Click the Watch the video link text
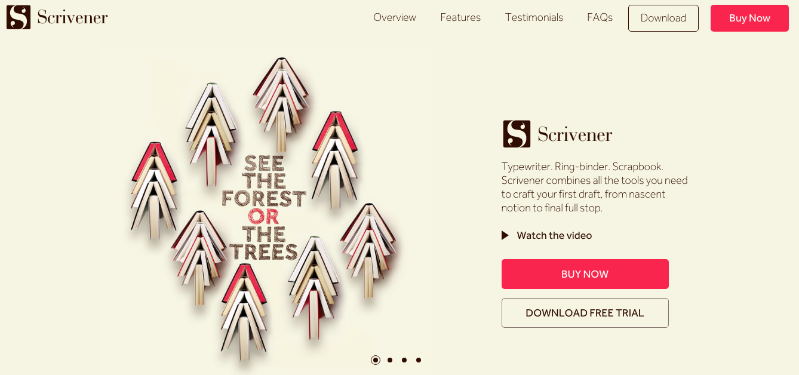Screen dimensions: 799x375 [x=554, y=235]
